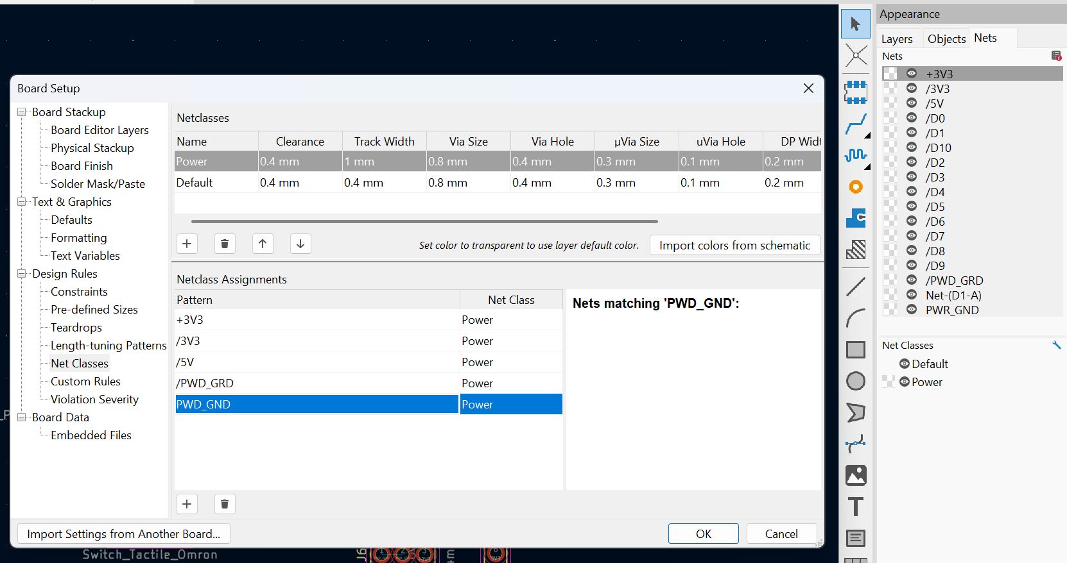Select the draw circle tool
Screen dimensions: 1067x563
click(856, 381)
